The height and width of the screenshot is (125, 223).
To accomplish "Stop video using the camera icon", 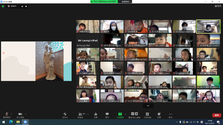I will pos(20,114).
